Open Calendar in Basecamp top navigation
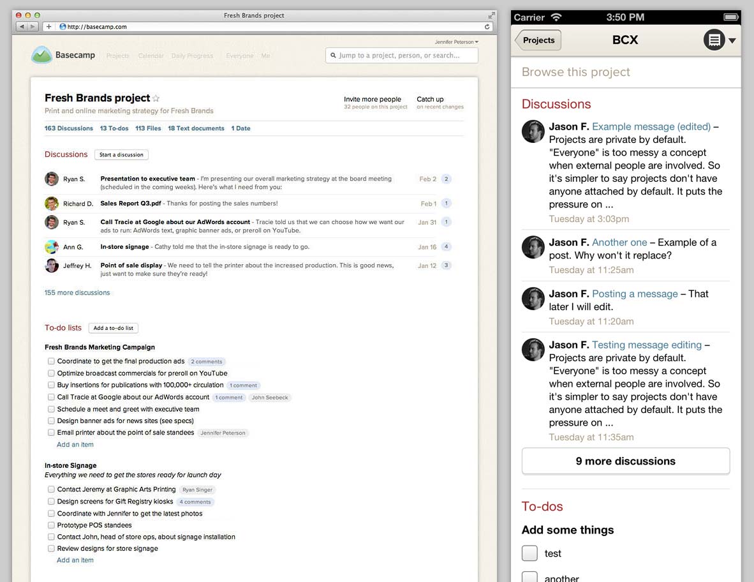 (x=151, y=56)
